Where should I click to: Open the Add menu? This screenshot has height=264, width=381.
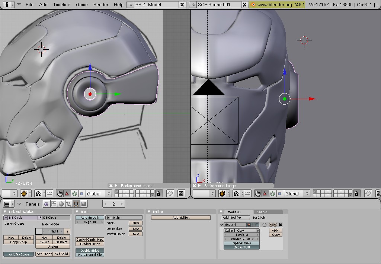click(x=43, y=4)
